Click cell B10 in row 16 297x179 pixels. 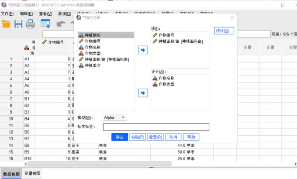29,158
